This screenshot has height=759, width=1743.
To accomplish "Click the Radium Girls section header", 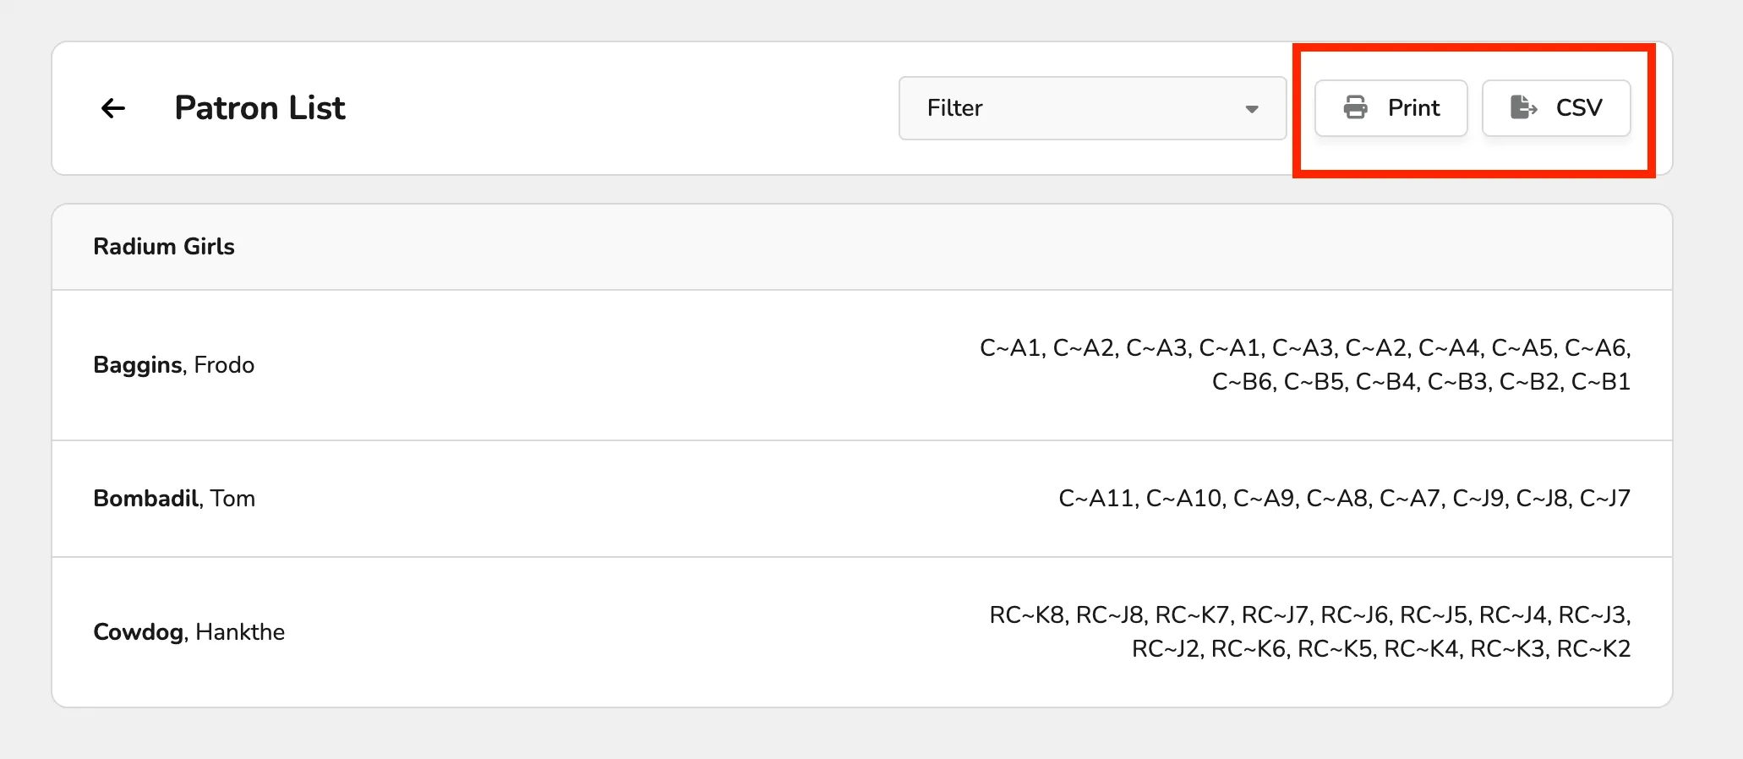I will (862, 247).
